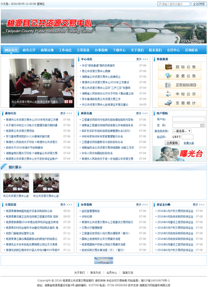The height and width of the screenshot is (287, 208).
Task: Open first thumbnail in 图片展示 section
Action: pos(16,183)
